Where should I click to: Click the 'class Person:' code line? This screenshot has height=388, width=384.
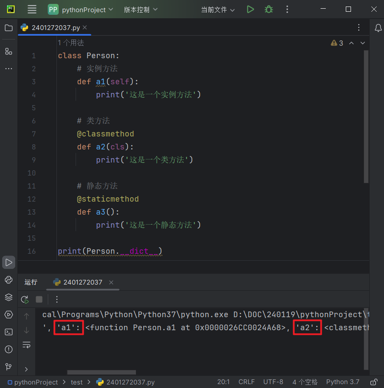88,56
